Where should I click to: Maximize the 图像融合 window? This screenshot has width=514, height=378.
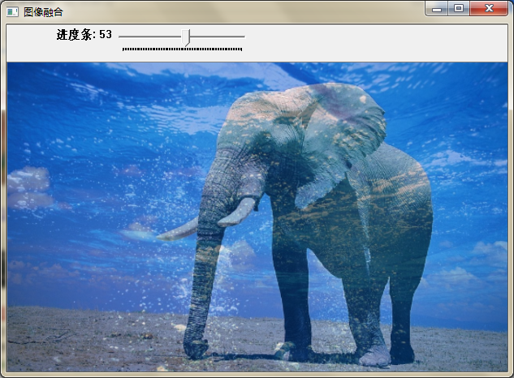(x=459, y=8)
